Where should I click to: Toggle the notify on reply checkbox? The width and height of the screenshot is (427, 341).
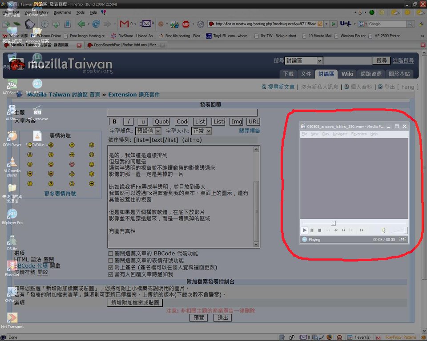click(111, 275)
